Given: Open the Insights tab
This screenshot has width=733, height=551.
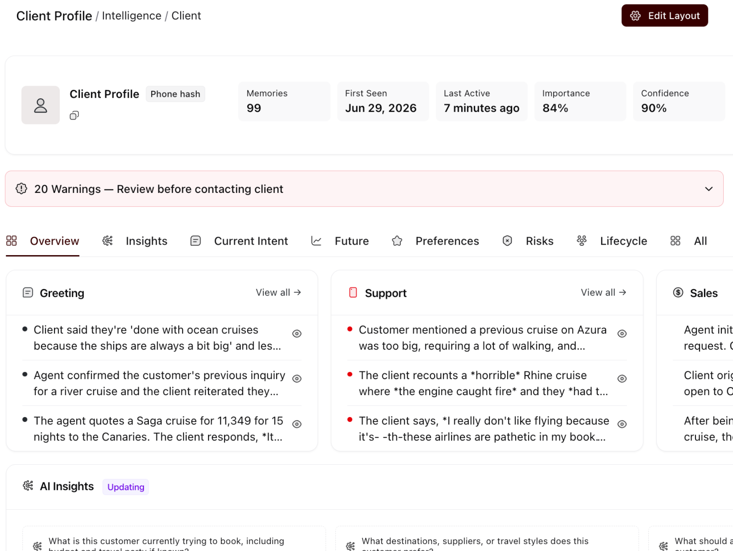Looking at the screenshot, I should pos(135,241).
